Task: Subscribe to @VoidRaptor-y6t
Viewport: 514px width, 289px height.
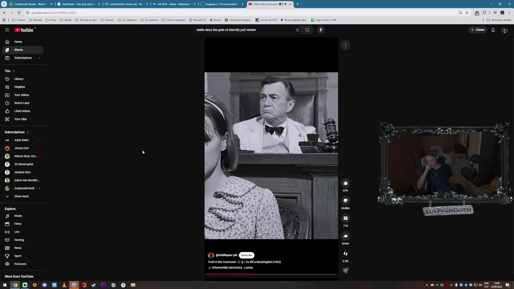Action: (x=247, y=255)
